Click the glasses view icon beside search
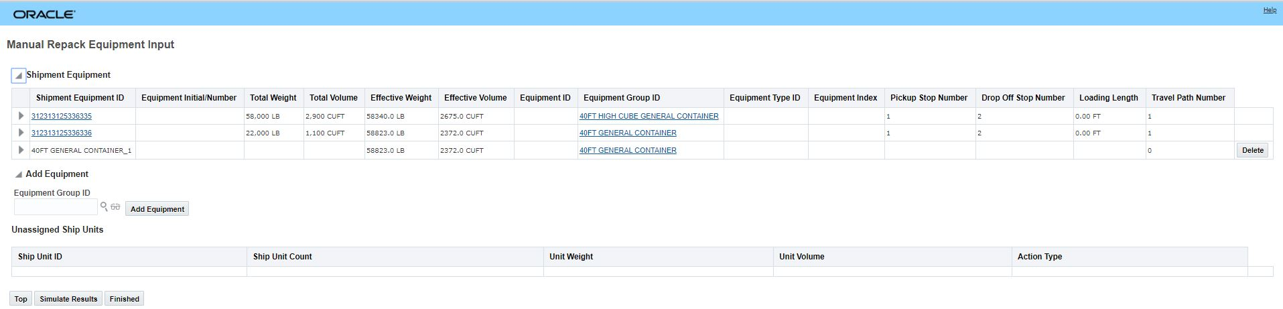1283x309 pixels. pos(115,207)
